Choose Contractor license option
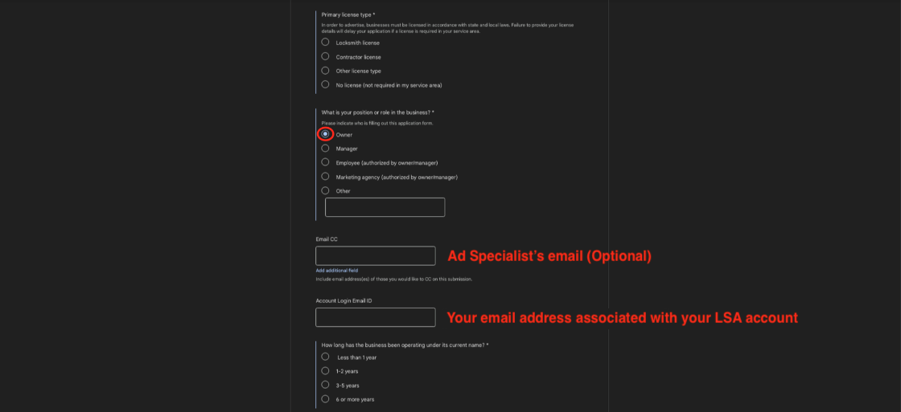This screenshot has height=412, width=901. pyautogui.click(x=325, y=56)
